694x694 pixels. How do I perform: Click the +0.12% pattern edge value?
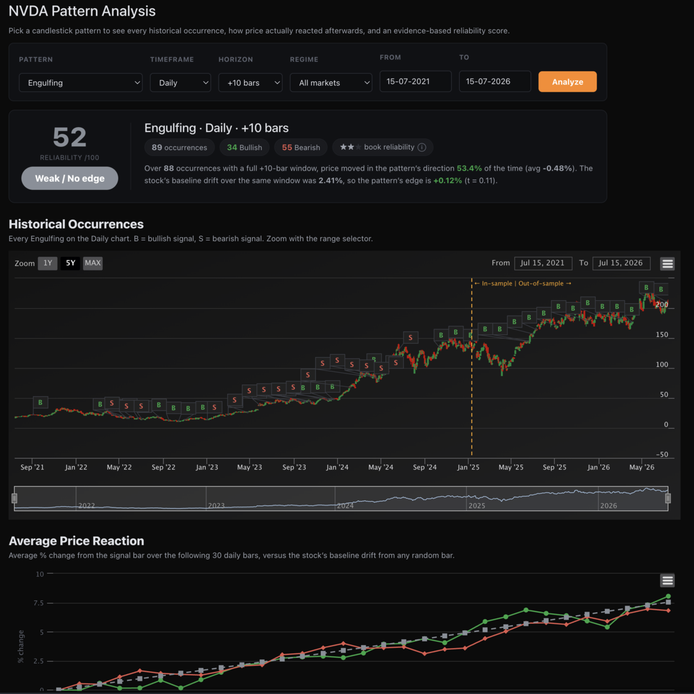tap(447, 180)
